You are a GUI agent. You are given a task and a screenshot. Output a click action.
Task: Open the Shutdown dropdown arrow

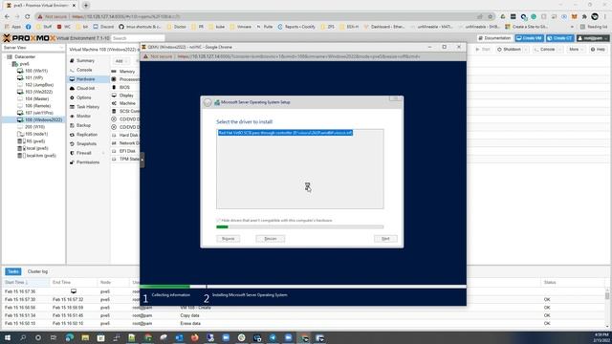(526, 50)
